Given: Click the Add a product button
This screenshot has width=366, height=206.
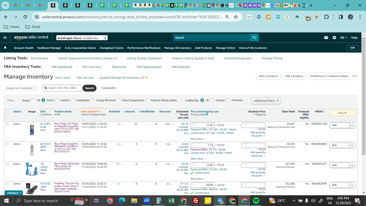Looking at the screenshot, I should (294, 76).
